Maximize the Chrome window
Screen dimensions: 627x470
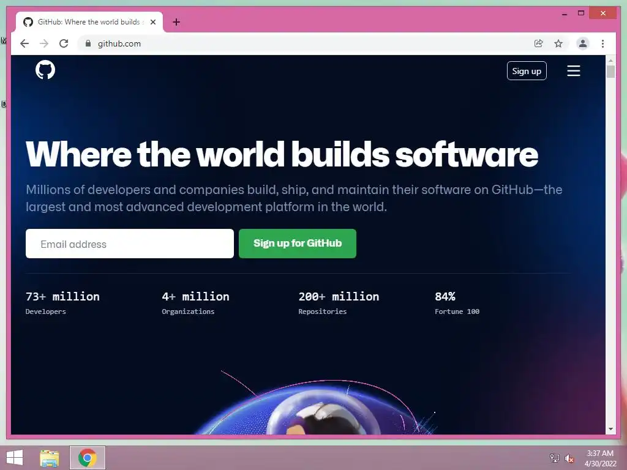[x=581, y=13]
